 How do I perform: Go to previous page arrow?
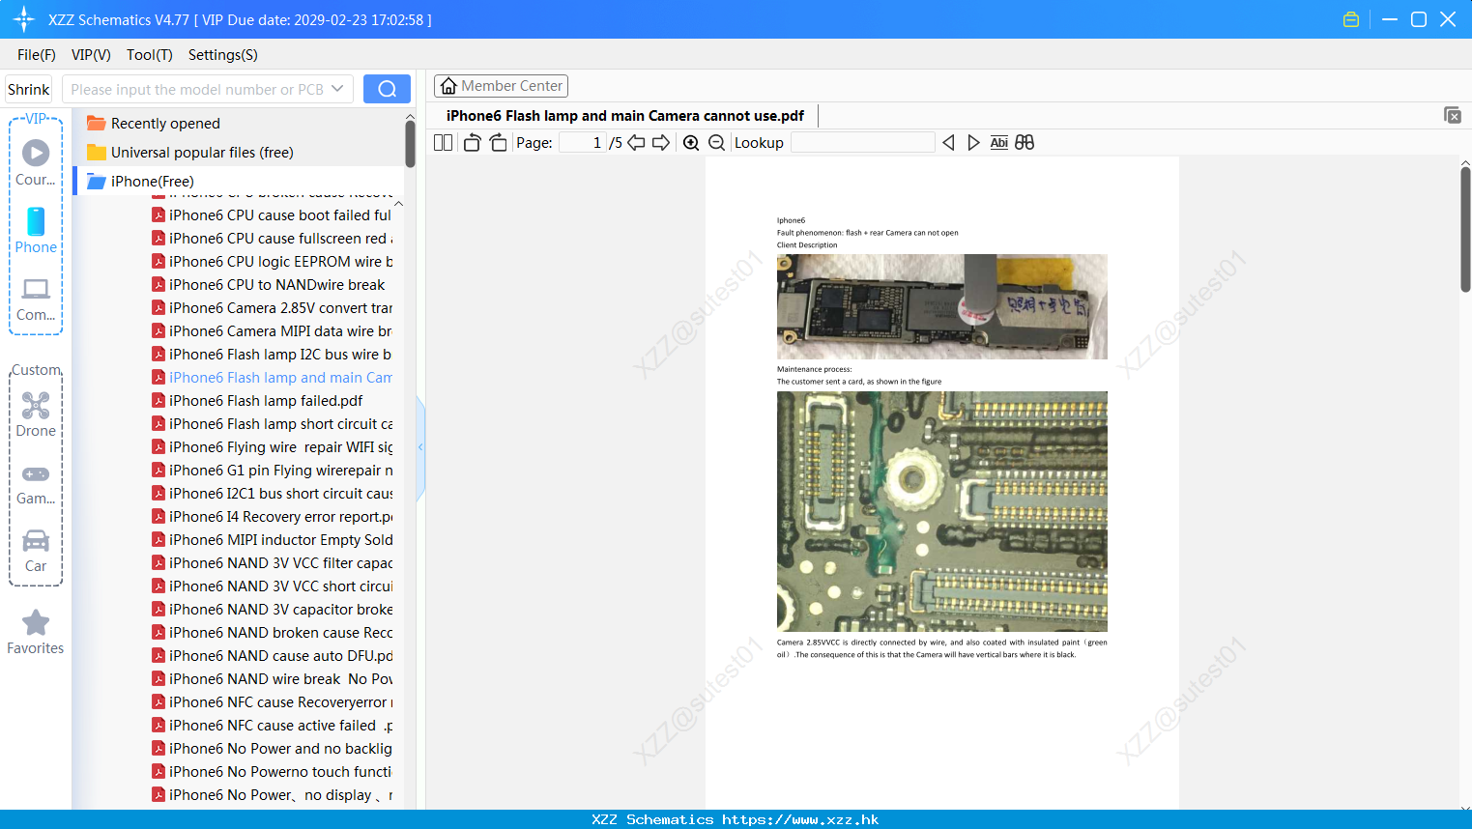pyautogui.click(x=636, y=143)
